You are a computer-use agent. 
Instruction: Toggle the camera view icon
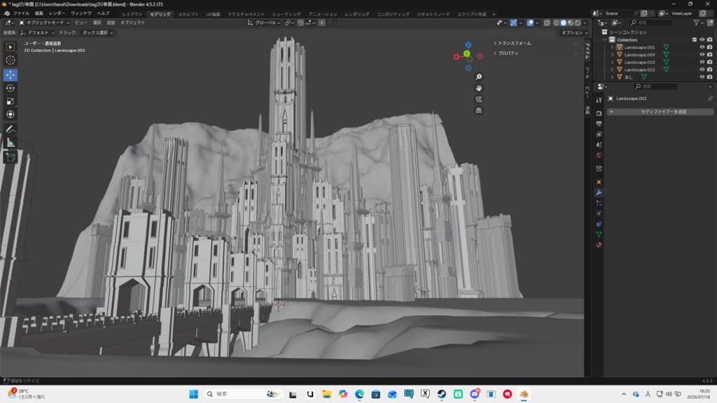(x=478, y=99)
